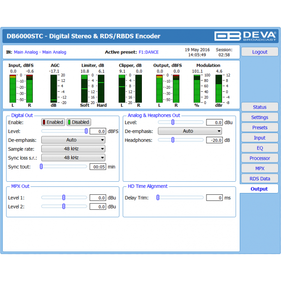Image resolution: width=281 pixels, height=281 pixels.
Task: Click the date 19 May 2016
Action: pos(197,50)
